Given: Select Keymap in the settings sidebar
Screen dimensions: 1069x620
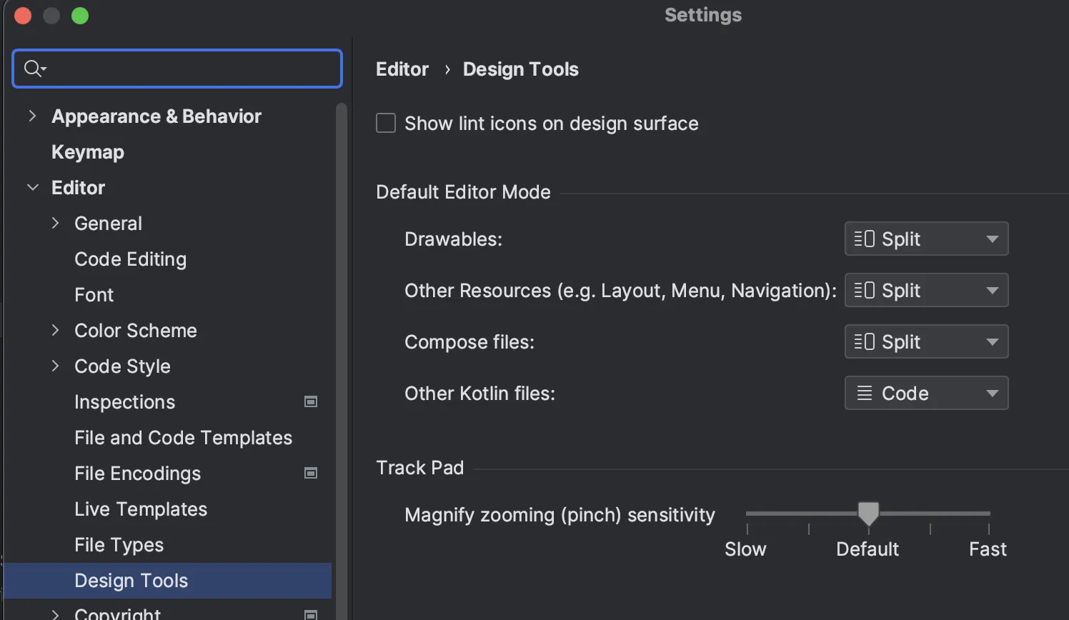Looking at the screenshot, I should (x=88, y=151).
